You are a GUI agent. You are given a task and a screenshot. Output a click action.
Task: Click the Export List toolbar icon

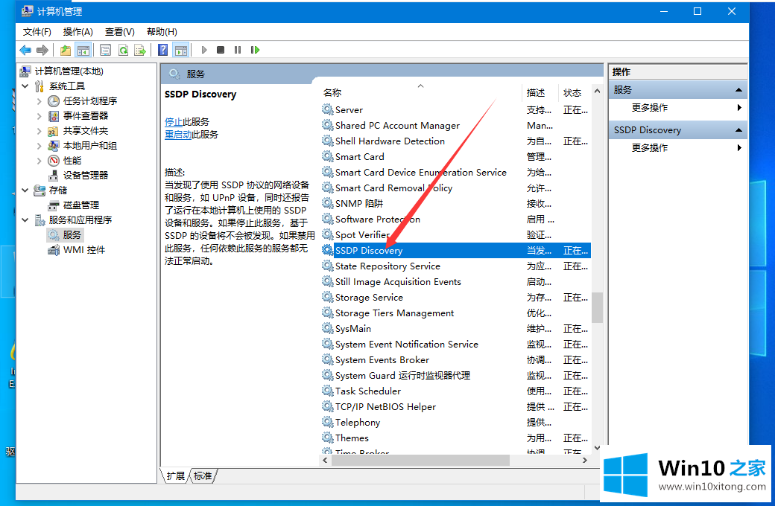[140, 50]
